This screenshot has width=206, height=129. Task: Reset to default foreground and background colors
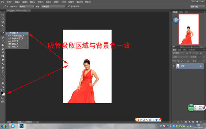tap(1, 90)
